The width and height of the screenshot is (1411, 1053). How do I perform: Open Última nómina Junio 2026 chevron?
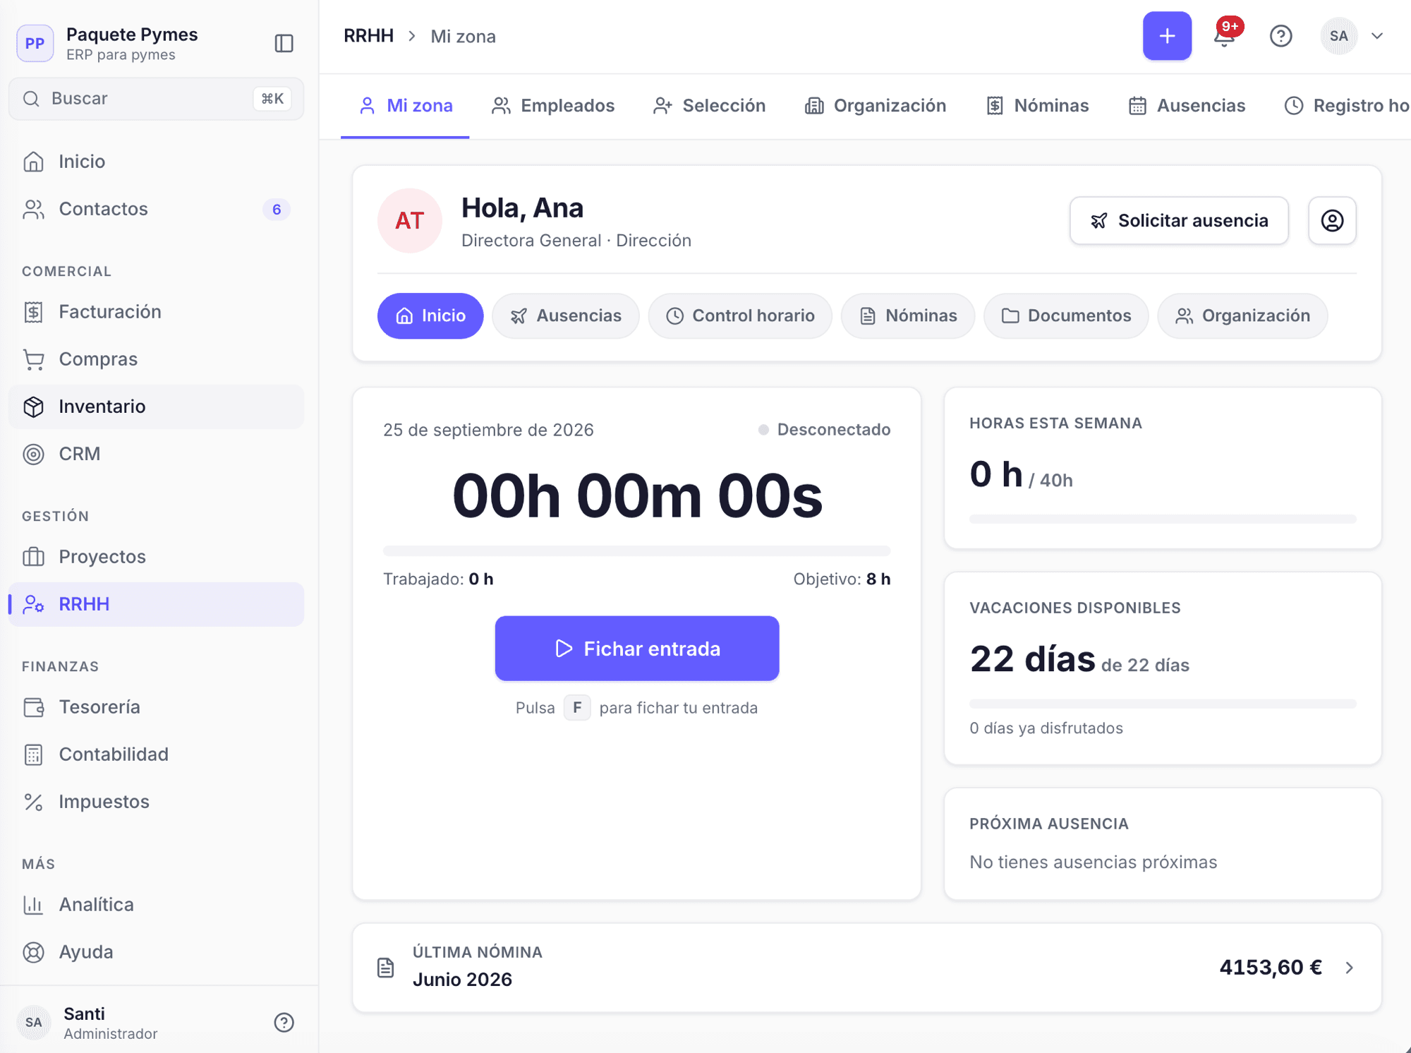tap(1349, 968)
